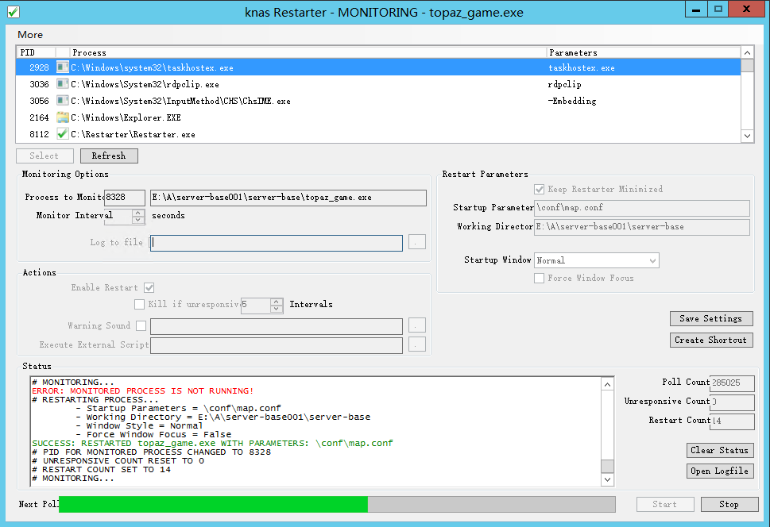The width and height of the screenshot is (770, 527).
Task: Toggle the Kill if unresponsive checkbox
Action: click(x=140, y=304)
